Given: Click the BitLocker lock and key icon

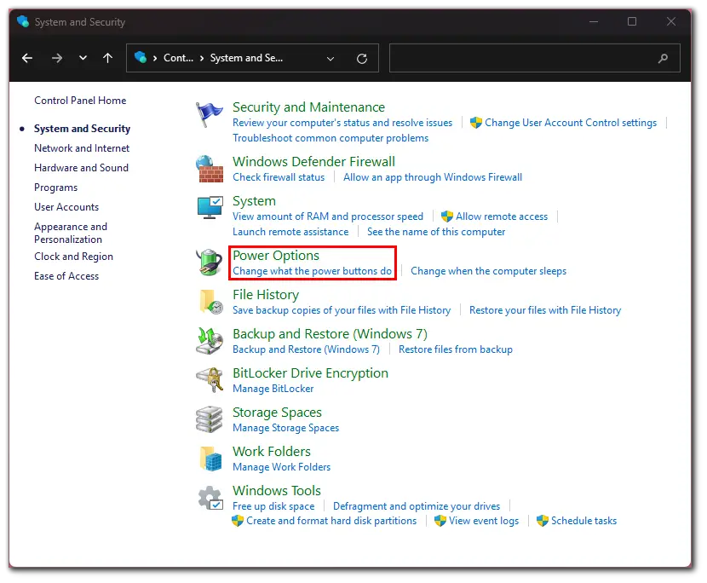Looking at the screenshot, I should [x=210, y=380].
